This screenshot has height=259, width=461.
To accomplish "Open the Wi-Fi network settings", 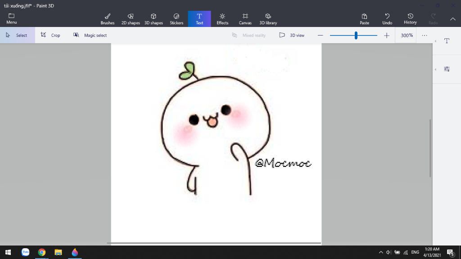I will click(x=406, y=252).
